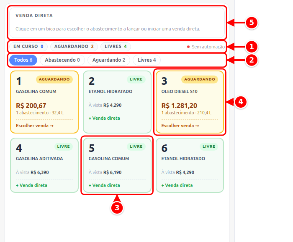The width and height of the screenshot is (293, 242).
Task: Click the LIVRES 4 status pill
Action: coord(116,46)
